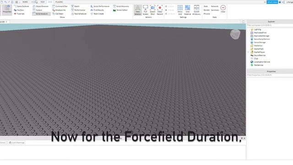Expand the StarterPlayer node
The image size is (293, 165).
[248, 52]
